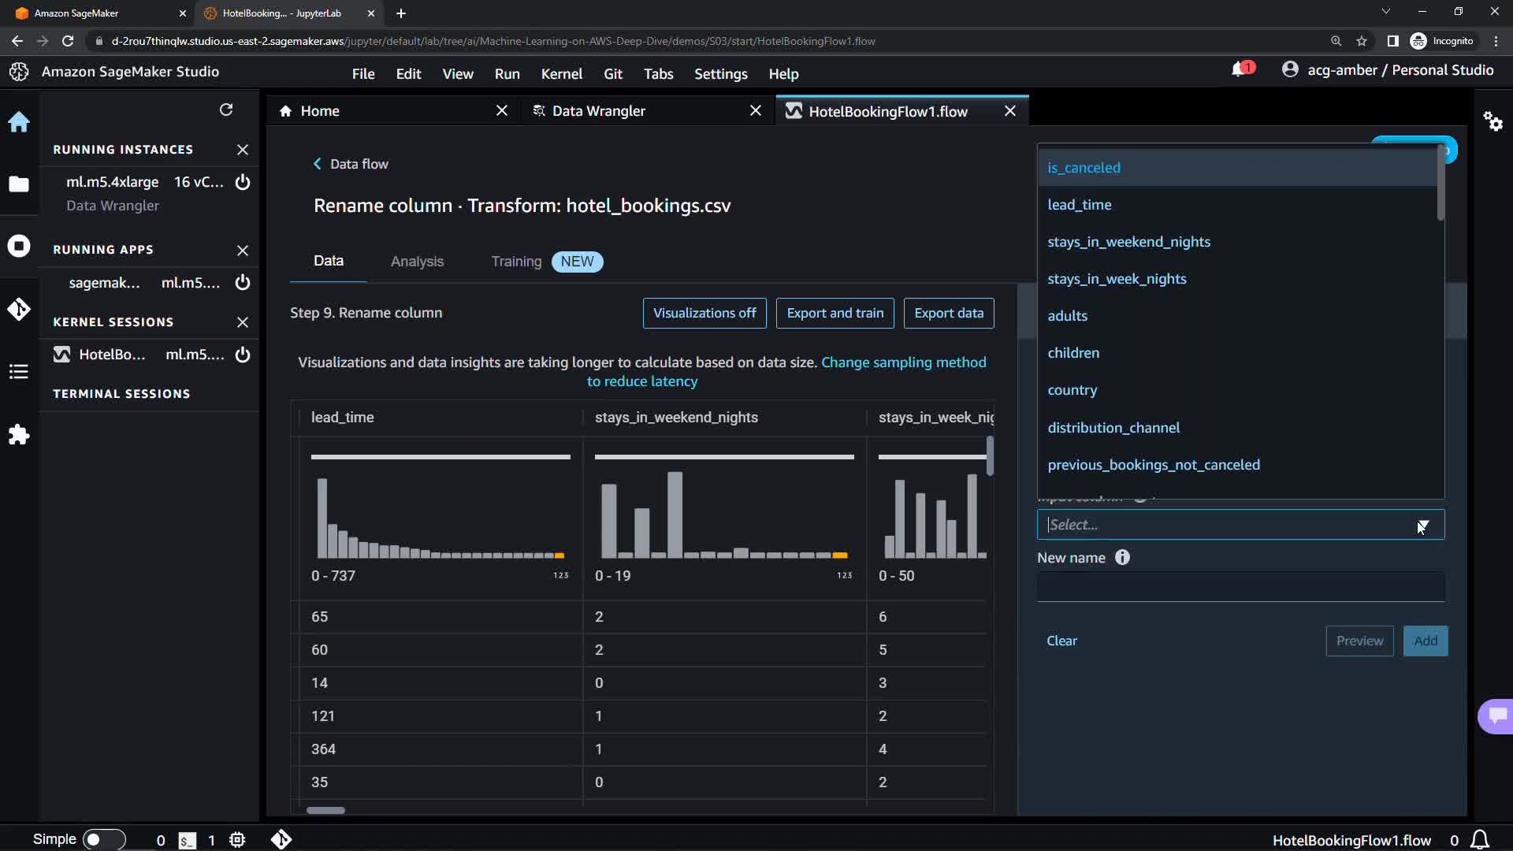Refresh the running instances list
The image size is (1513, 851).
pos(226,110)
